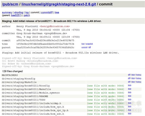The width and height of the screenshot is (145, 116).
Task: Click the commit title header bar
Action: pos(73,21)
